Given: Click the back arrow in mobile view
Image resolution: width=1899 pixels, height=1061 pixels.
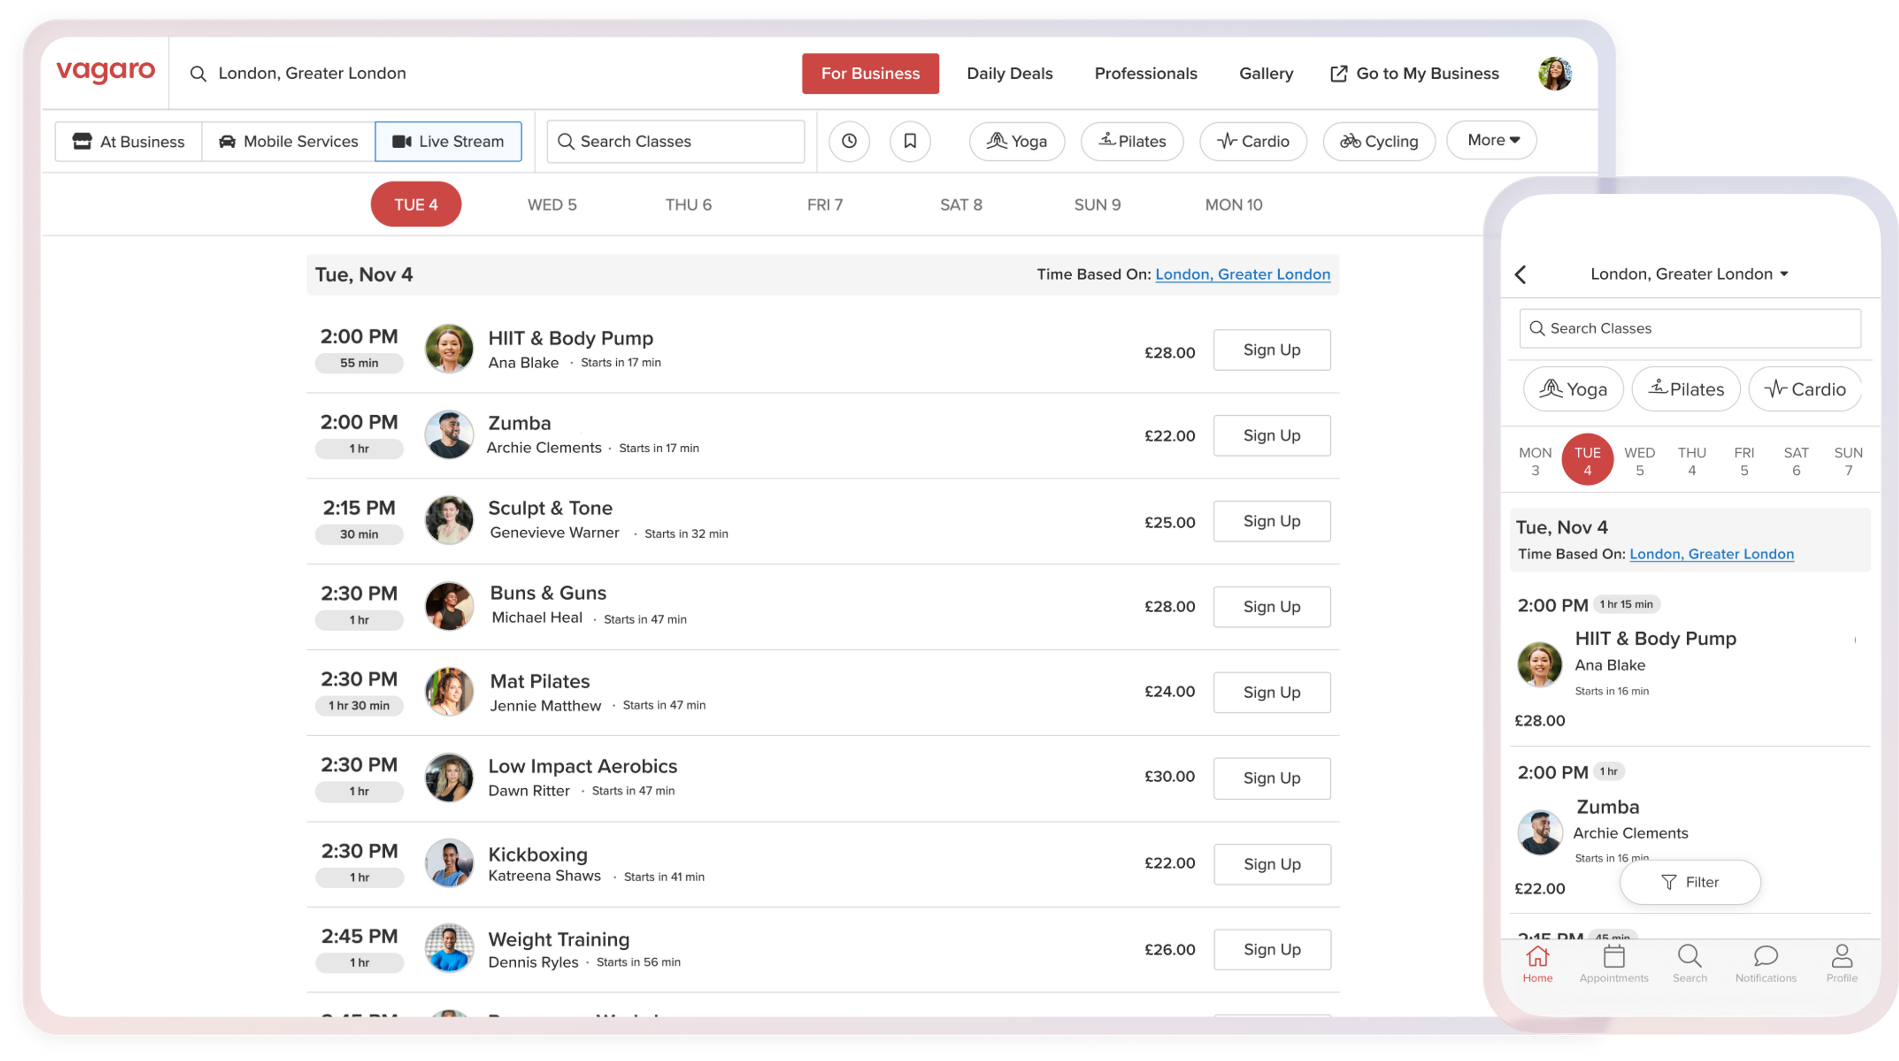Looking at the screenshot, I should [x=1521, y=274].
